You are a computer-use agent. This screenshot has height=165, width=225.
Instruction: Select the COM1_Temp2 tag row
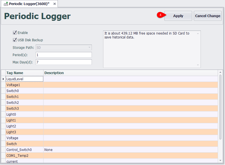tap(24, 156)
